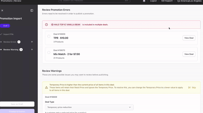Click the 0 of 1 progress pill
Image resolution: width=203 pixels, height=113 pixels.
tap(5, 26)
